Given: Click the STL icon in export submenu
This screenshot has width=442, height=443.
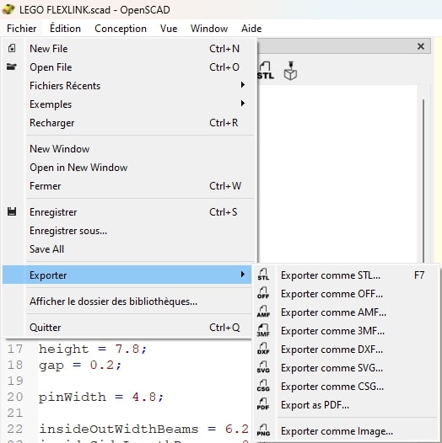Looking at the screenshot, I should [x=263, y=275].
